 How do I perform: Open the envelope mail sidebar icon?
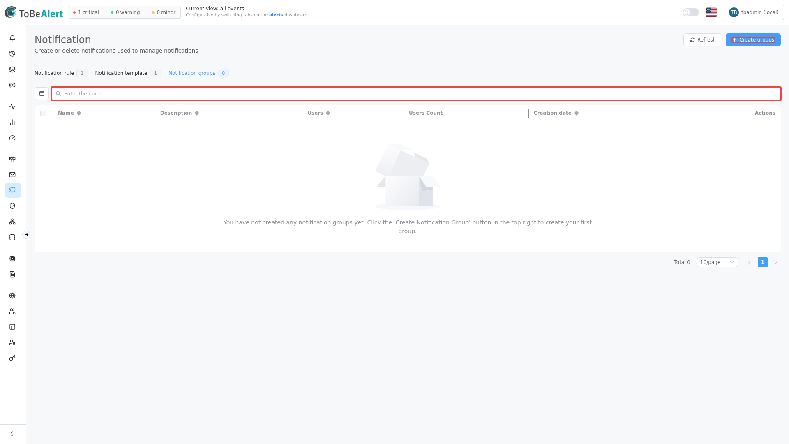pos(12,175)
